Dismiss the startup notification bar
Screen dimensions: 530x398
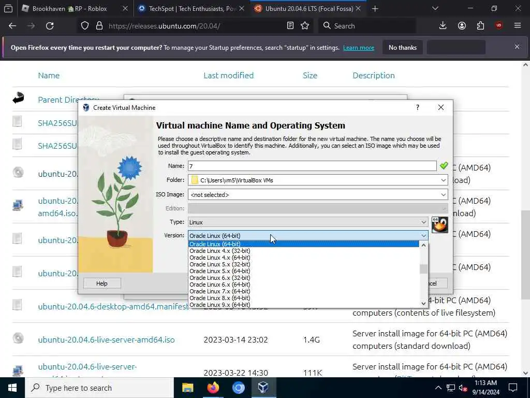click(517, 47)
